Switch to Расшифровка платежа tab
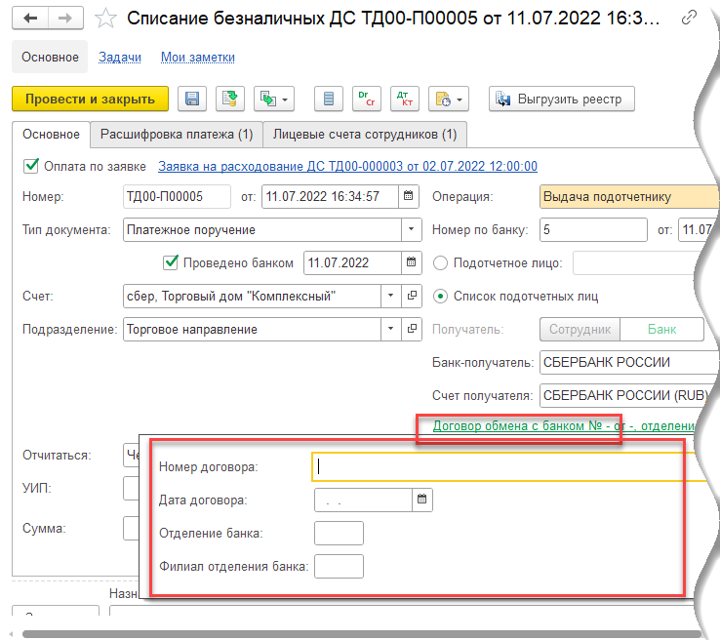 (177, 134)
